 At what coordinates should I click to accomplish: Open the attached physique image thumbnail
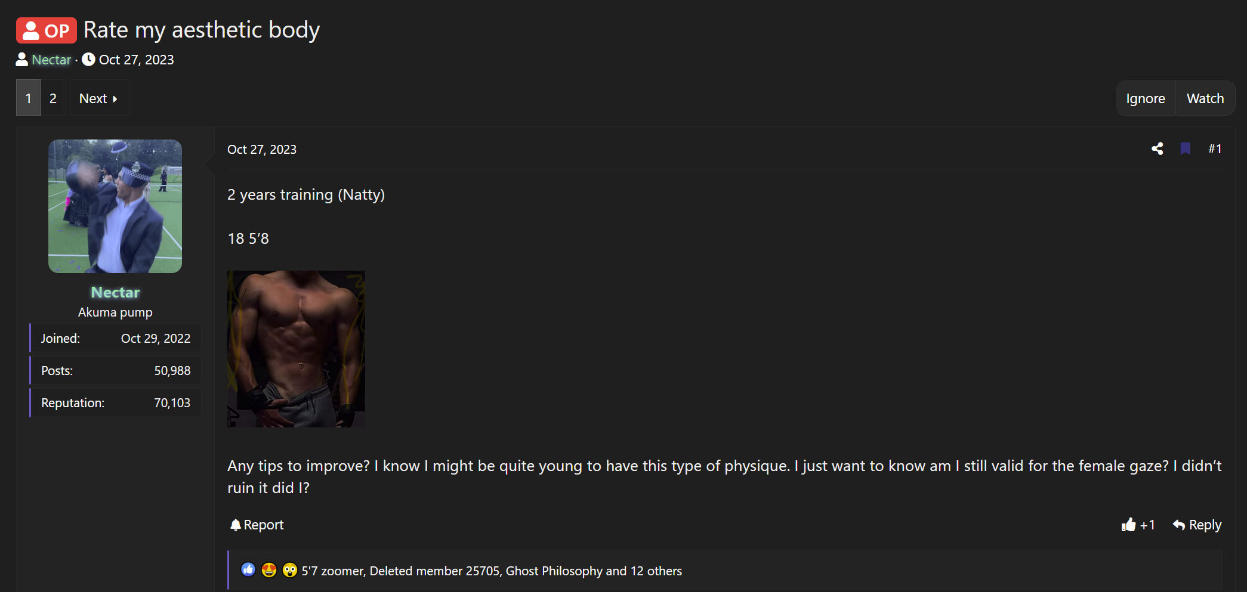pyautogui.click(x=296, y=349)
